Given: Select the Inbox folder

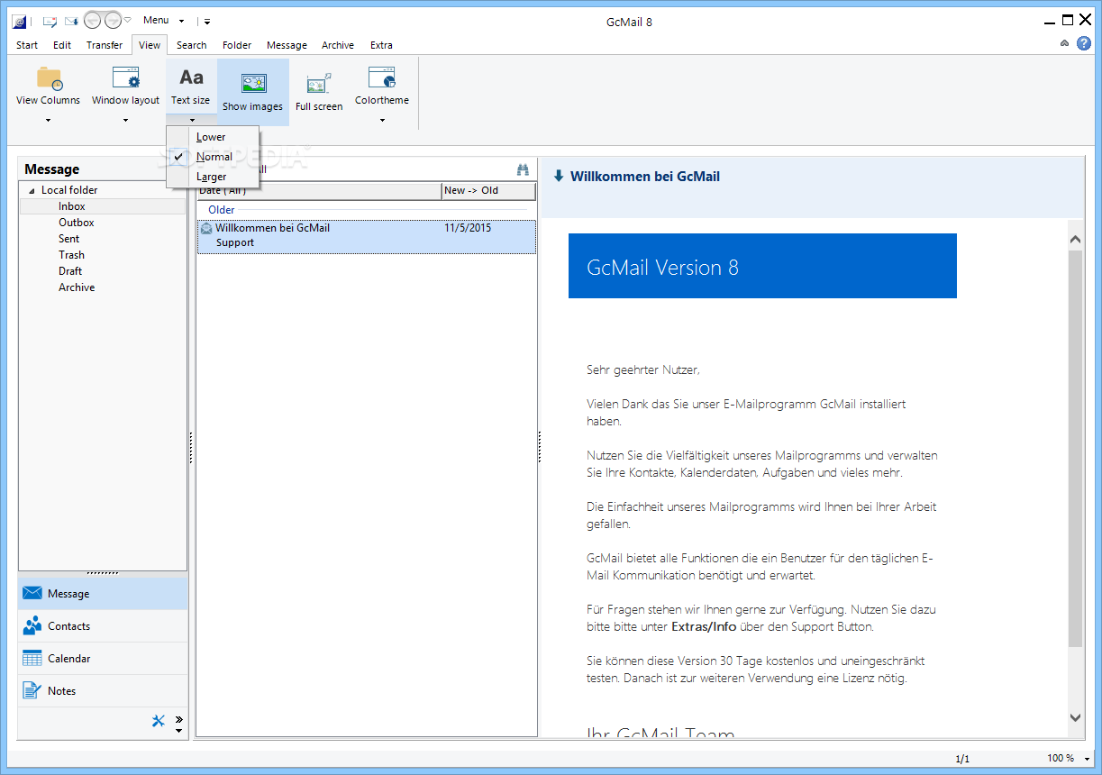Looking at the screenshot, I should pyautogui.click(x=72, y=206).
